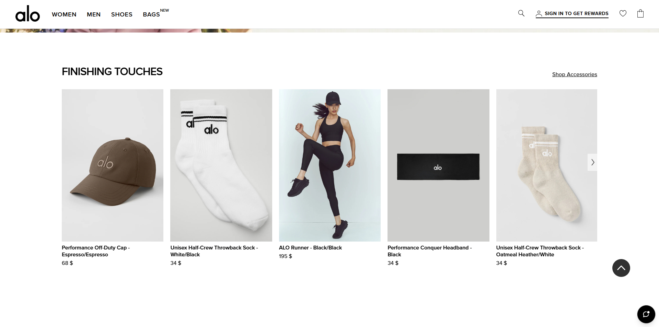Open the wishlist heart icon
The image size is (659, 327).
(623, 13)
